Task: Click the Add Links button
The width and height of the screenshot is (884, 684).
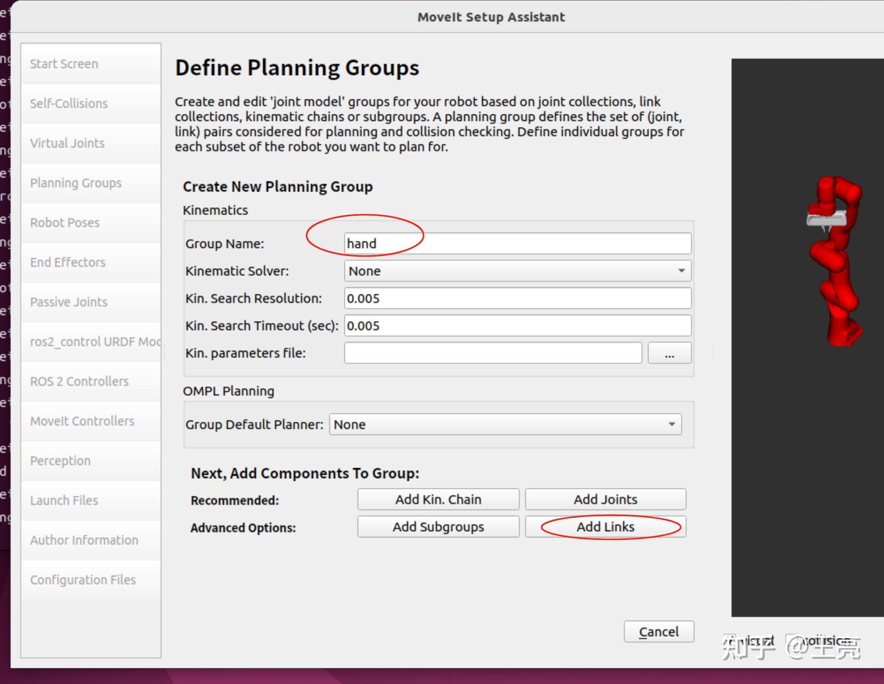Action: click(x=605, y=527)
